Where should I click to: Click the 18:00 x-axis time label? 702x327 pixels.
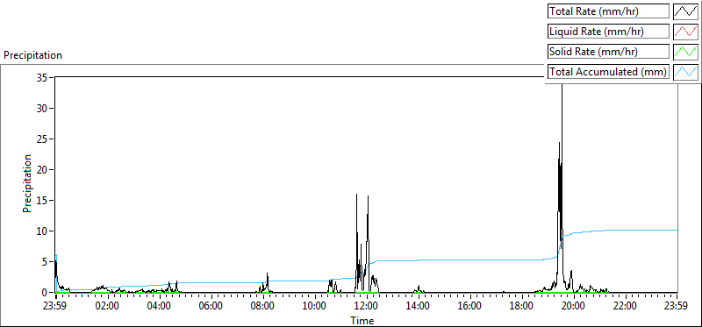522,307
